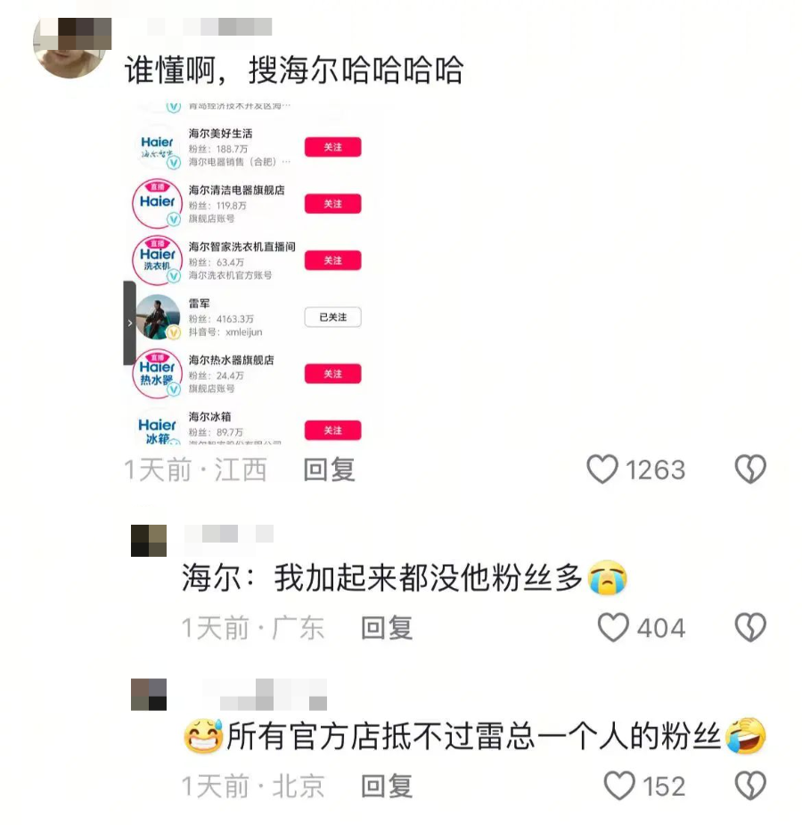This screenshot has height=825, width=802.
Task: Open the top commenter's profile avatar
Action: (x=70, y=47)
